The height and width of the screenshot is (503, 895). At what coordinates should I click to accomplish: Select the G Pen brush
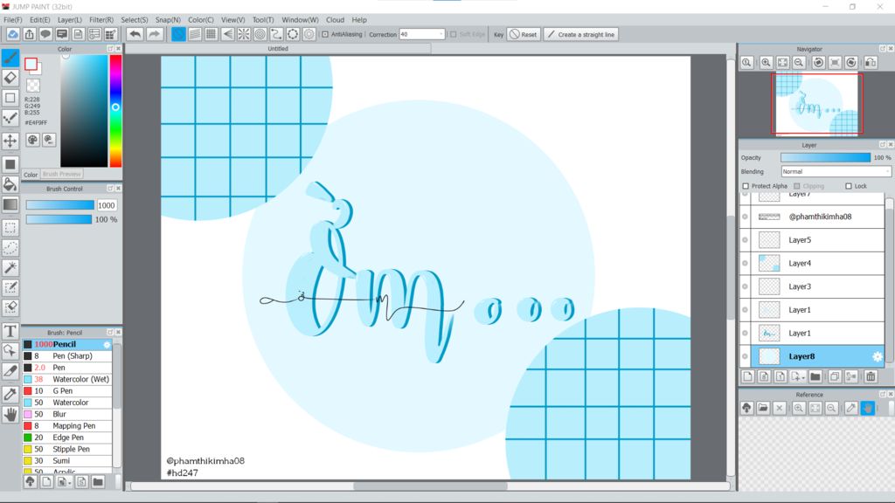(67, 391)
